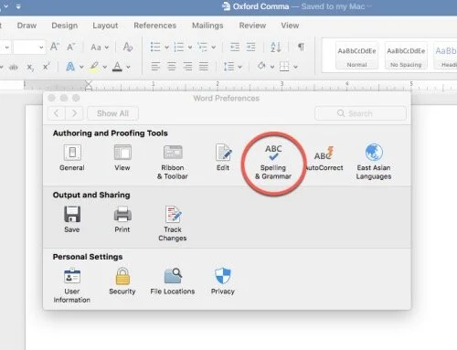
Task: Click Show All in Word Preferences
Action: click(x=112, y=113)
